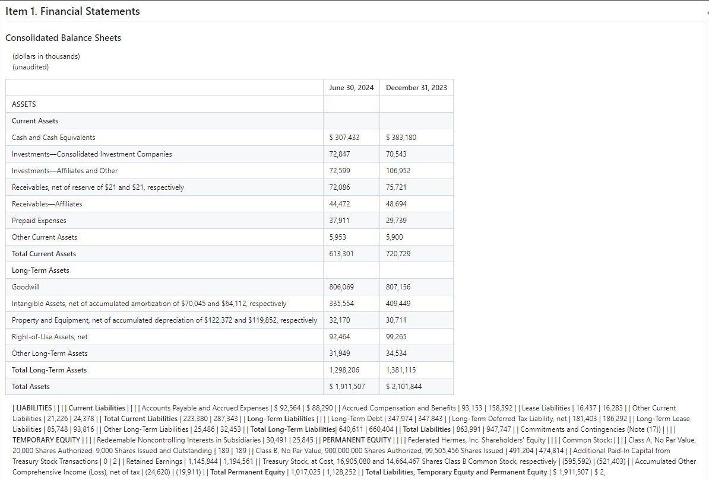Click the 'Item 1. Financial Statements' heading

coord(72,11)
